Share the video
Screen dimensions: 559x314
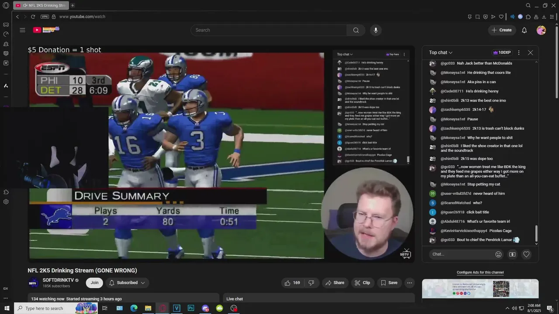click(335, 283)
